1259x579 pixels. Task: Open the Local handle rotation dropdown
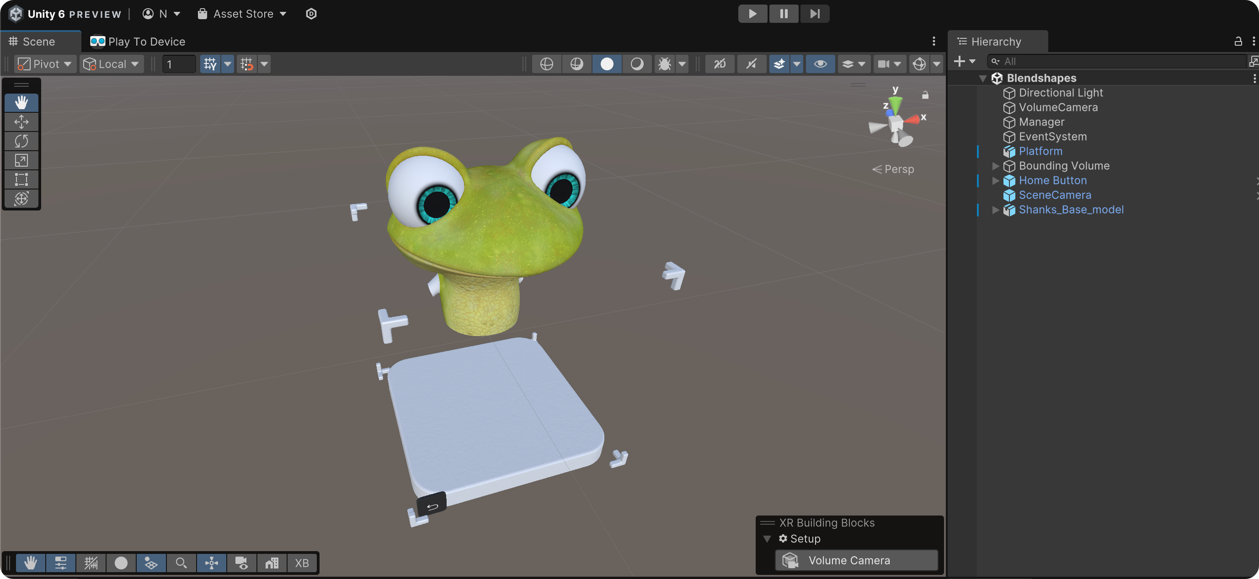point(112,64)
